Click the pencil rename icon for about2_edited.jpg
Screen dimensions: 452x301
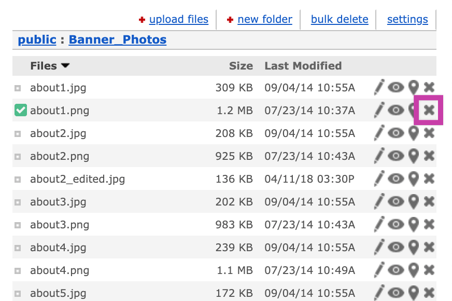[x=379, y=179]
